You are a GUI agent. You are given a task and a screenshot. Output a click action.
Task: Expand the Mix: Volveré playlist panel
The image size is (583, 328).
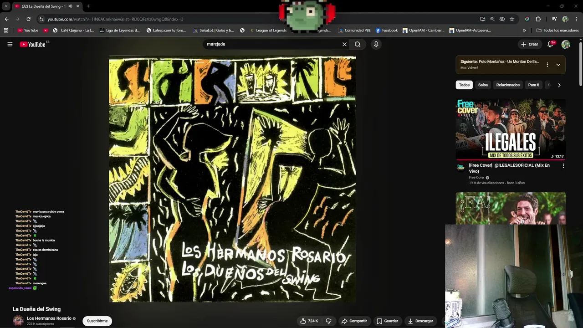tap(558, 65)
